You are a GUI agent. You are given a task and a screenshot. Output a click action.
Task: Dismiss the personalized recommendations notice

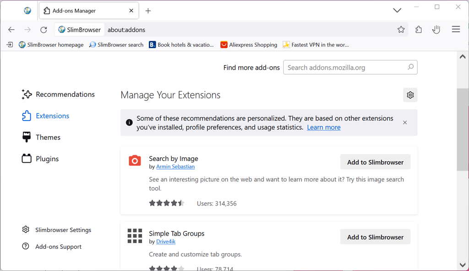[405, 122]
